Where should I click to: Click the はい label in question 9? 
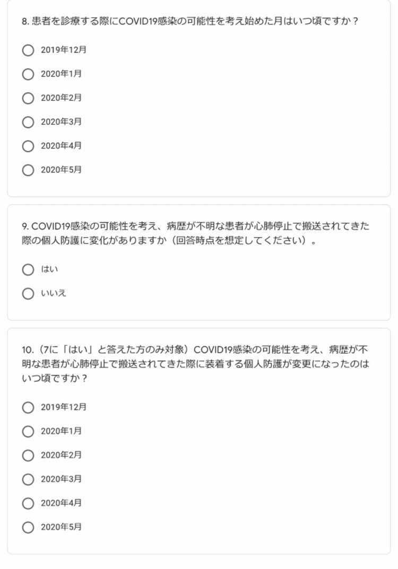click(x=49, y=269)
